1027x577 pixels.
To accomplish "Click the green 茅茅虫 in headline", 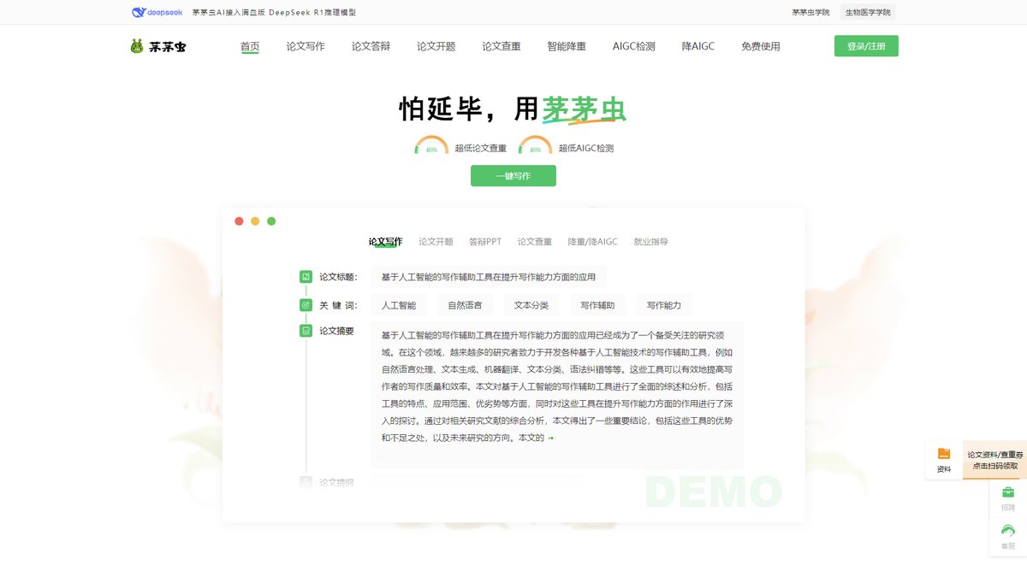I will 584,109.
